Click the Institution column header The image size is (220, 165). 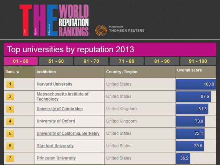(x=46, y=72)
